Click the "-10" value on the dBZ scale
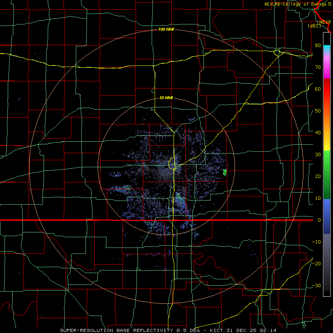The height and width of the screenshot is (333, 333). pos(316,242)
